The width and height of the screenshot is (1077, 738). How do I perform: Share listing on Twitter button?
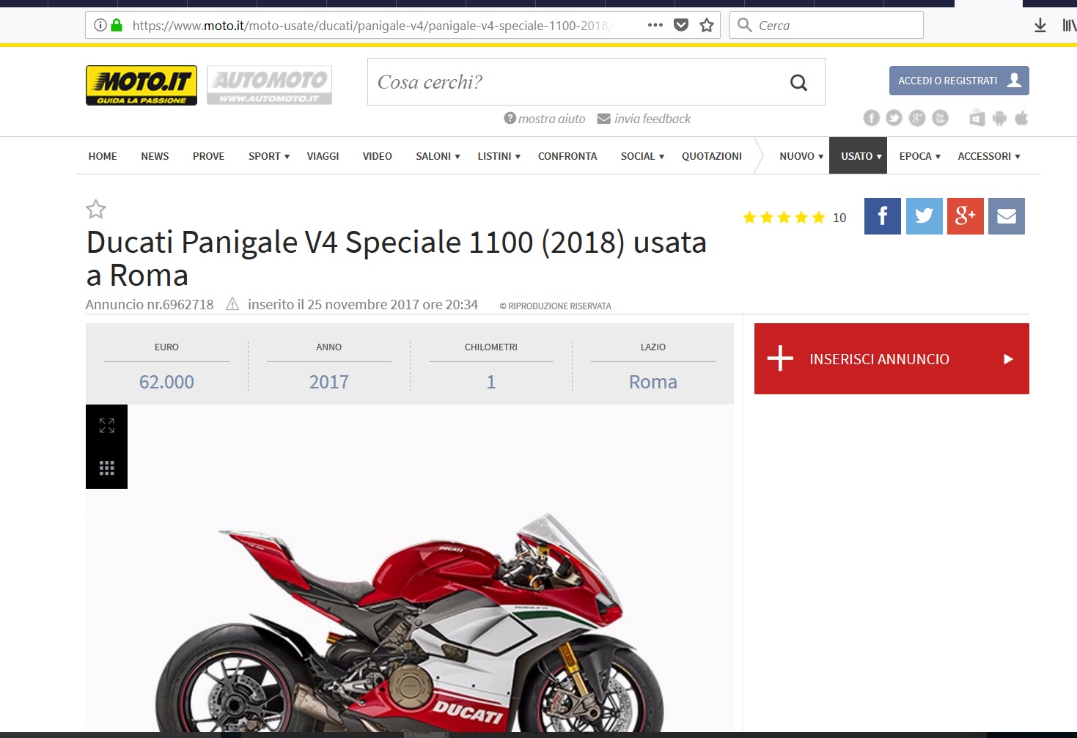tap(925, 216)
